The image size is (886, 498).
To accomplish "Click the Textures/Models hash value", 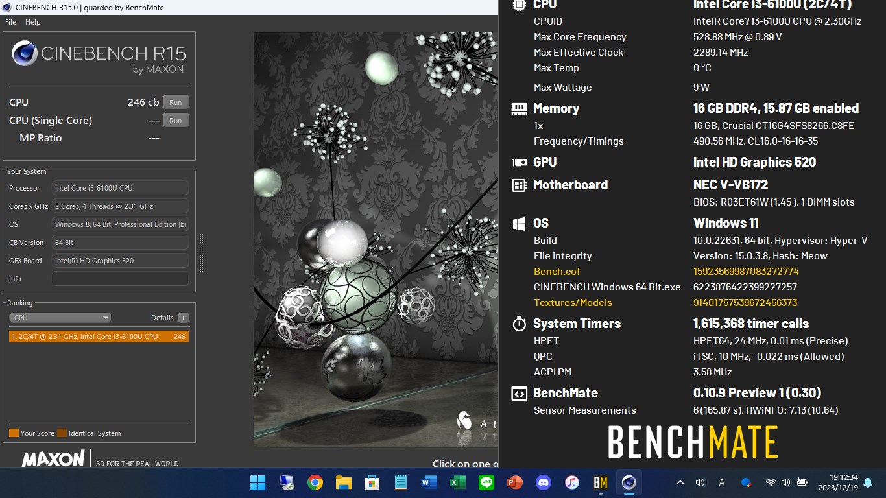I will [x=745, y=303].
